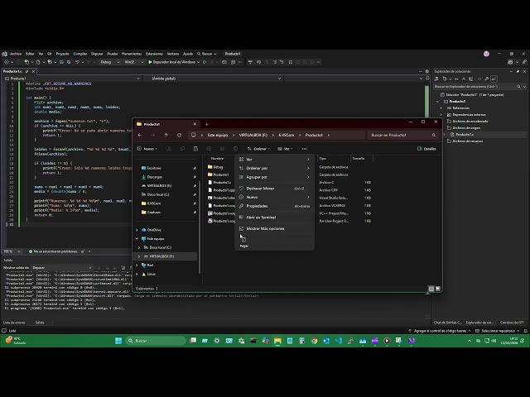
Task: Click the Windows Start button on taskbar
Action: pos(118,341)
